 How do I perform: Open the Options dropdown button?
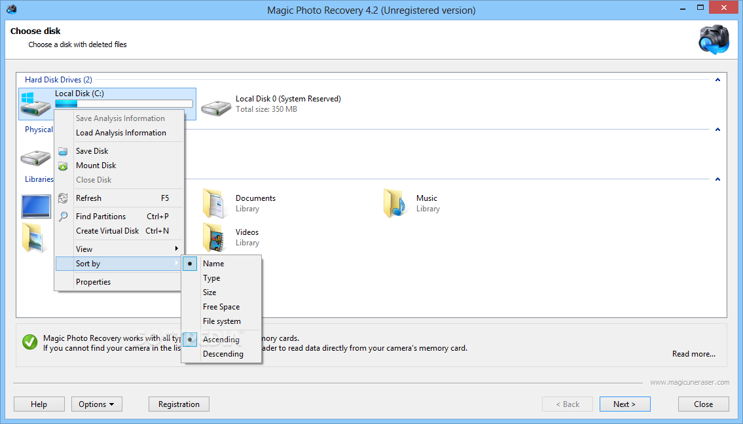[97, 404]
